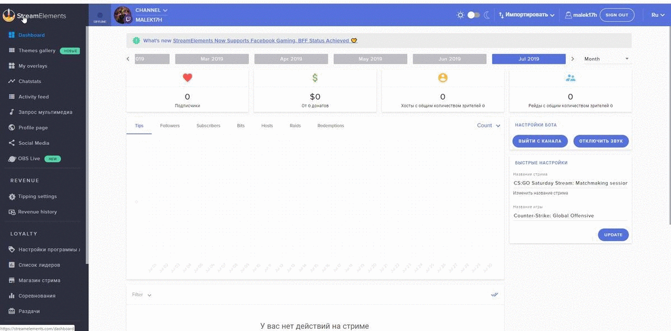
Task: Click the ОТКЛЮЧИТЬ ЗВУК button
Action: point(601,141)
